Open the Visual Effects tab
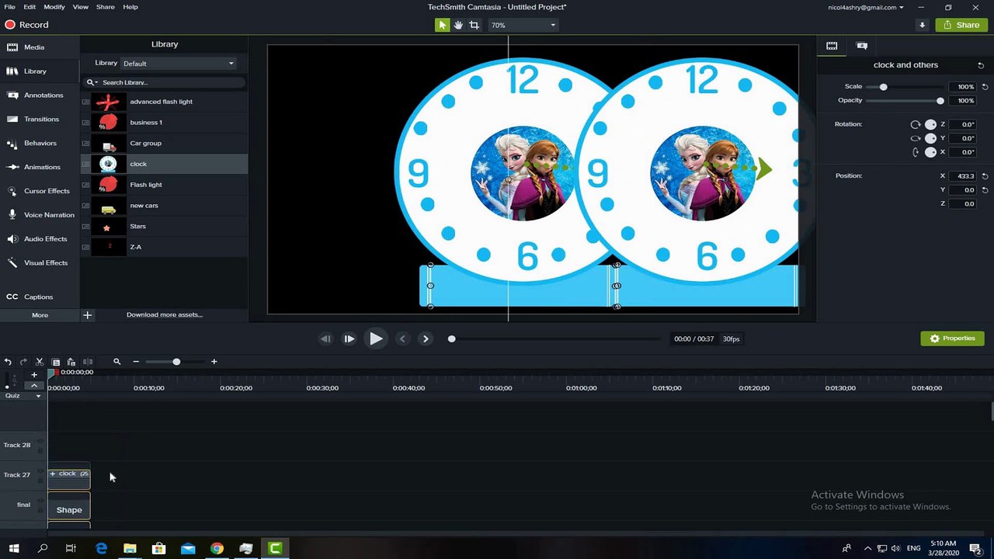Viewport: 994px width, 559px height. click(46, 263)
